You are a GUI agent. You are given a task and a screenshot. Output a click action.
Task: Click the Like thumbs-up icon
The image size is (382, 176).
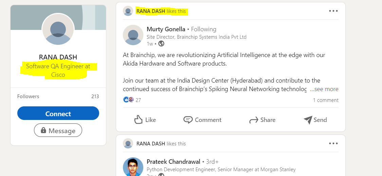(138, 120)
